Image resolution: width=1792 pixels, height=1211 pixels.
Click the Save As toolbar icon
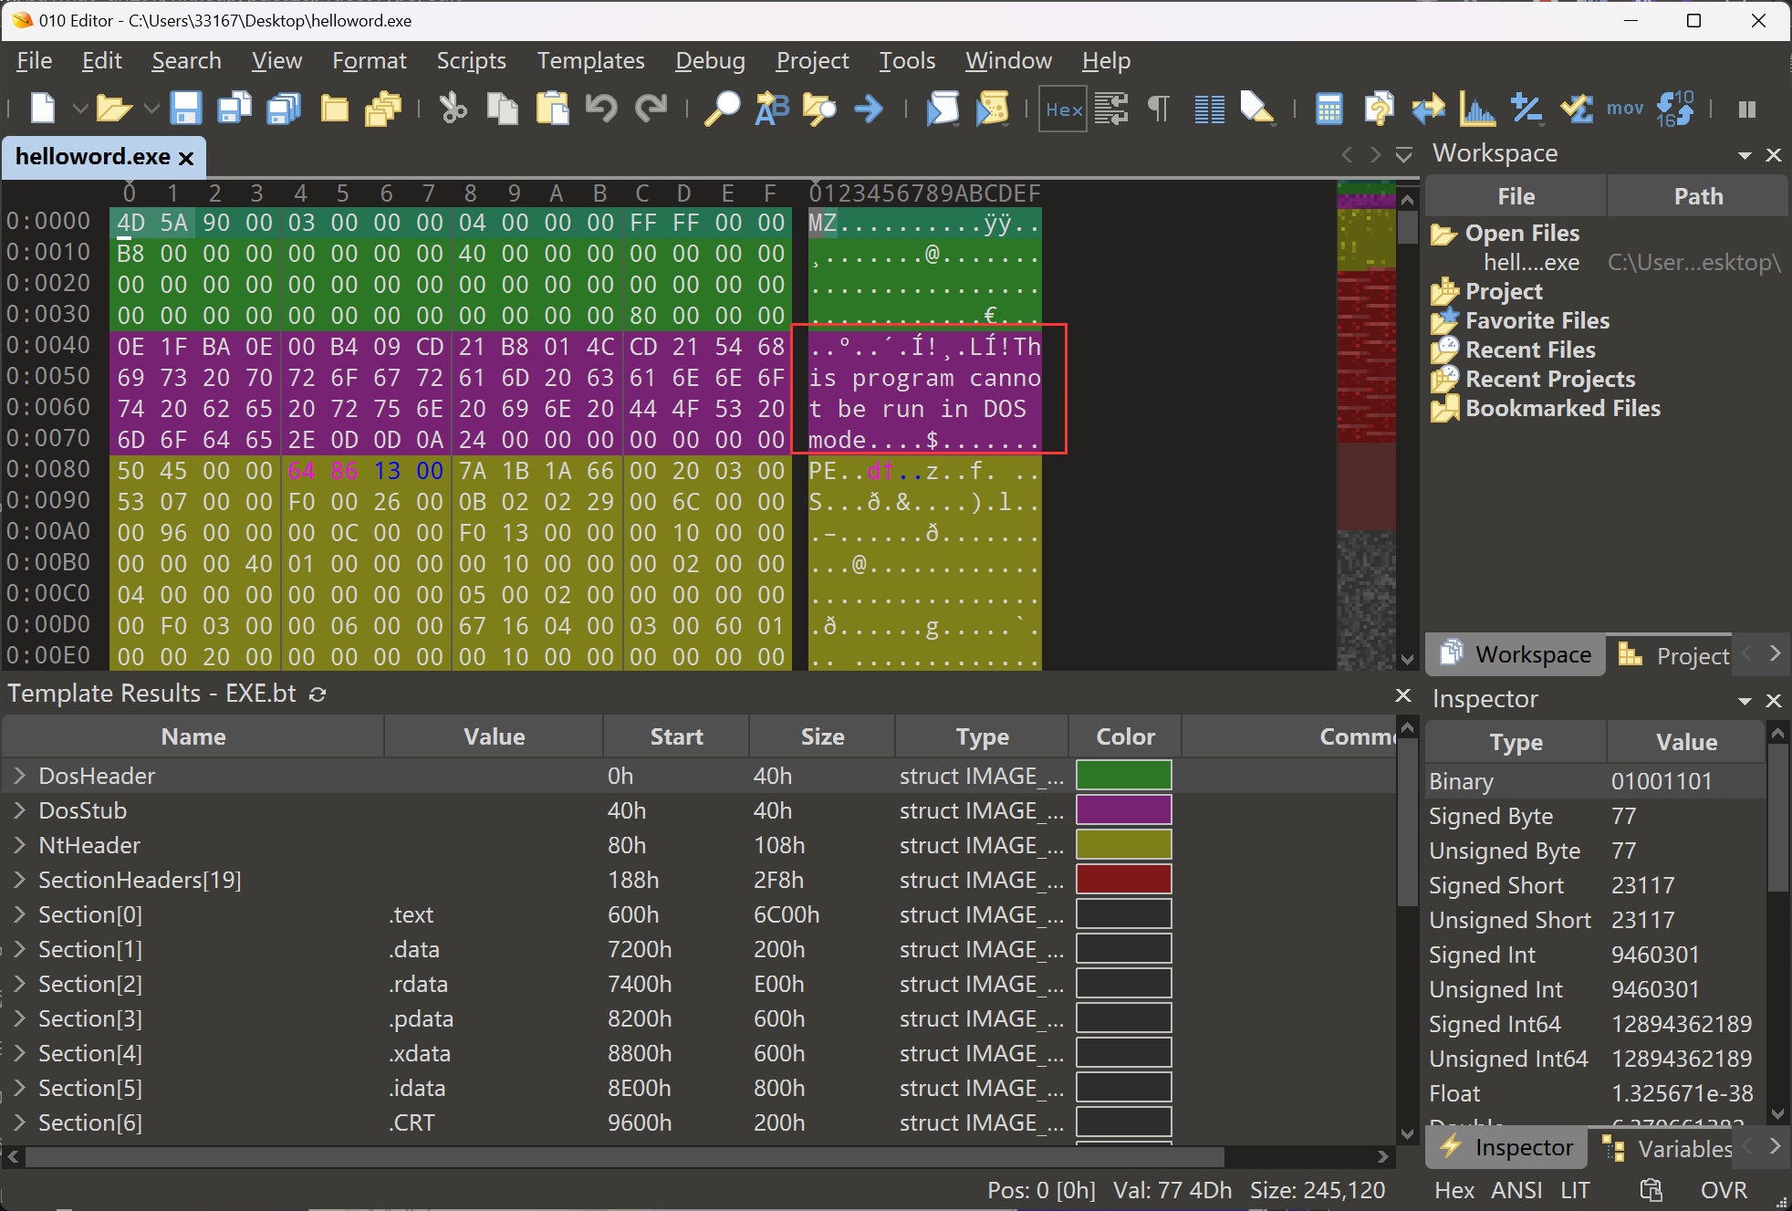tap(234, 109)
